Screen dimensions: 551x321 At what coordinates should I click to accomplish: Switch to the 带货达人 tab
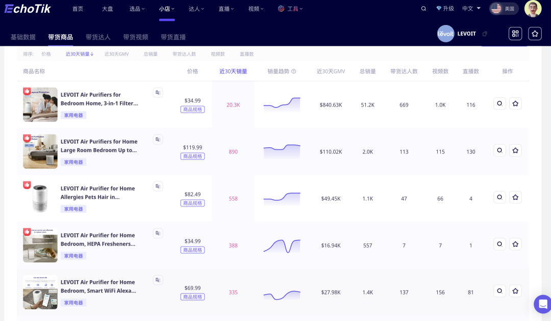click(98, 37)
